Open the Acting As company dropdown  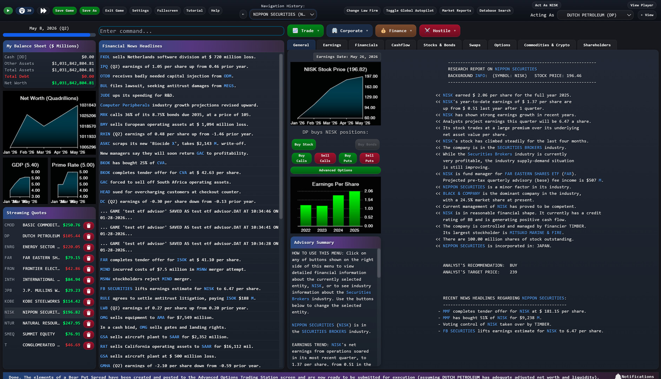[595, 15]
